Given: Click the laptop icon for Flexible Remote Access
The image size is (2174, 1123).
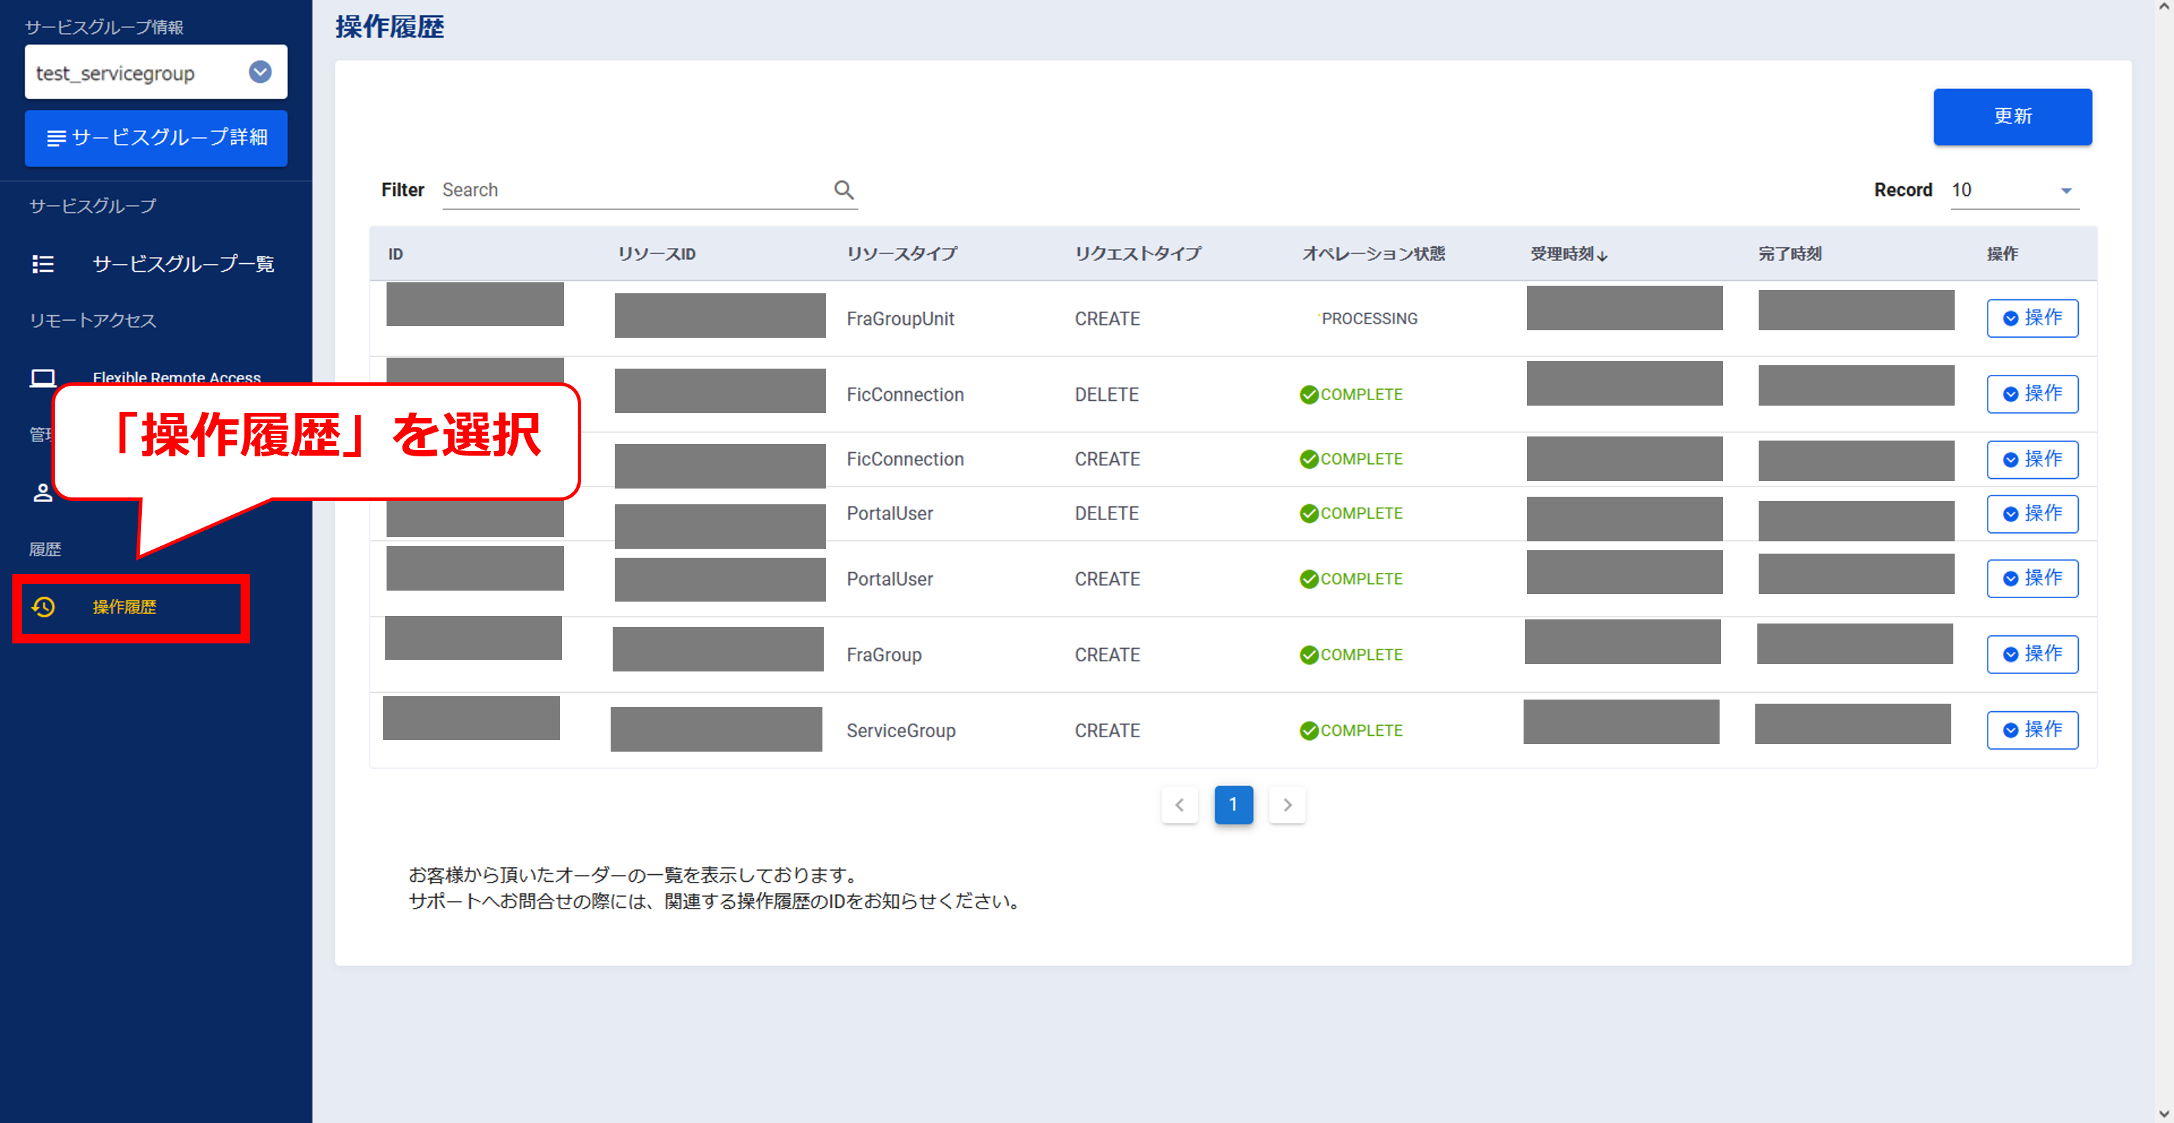Looking at the screenshot, I should click(x=43, y=377).
